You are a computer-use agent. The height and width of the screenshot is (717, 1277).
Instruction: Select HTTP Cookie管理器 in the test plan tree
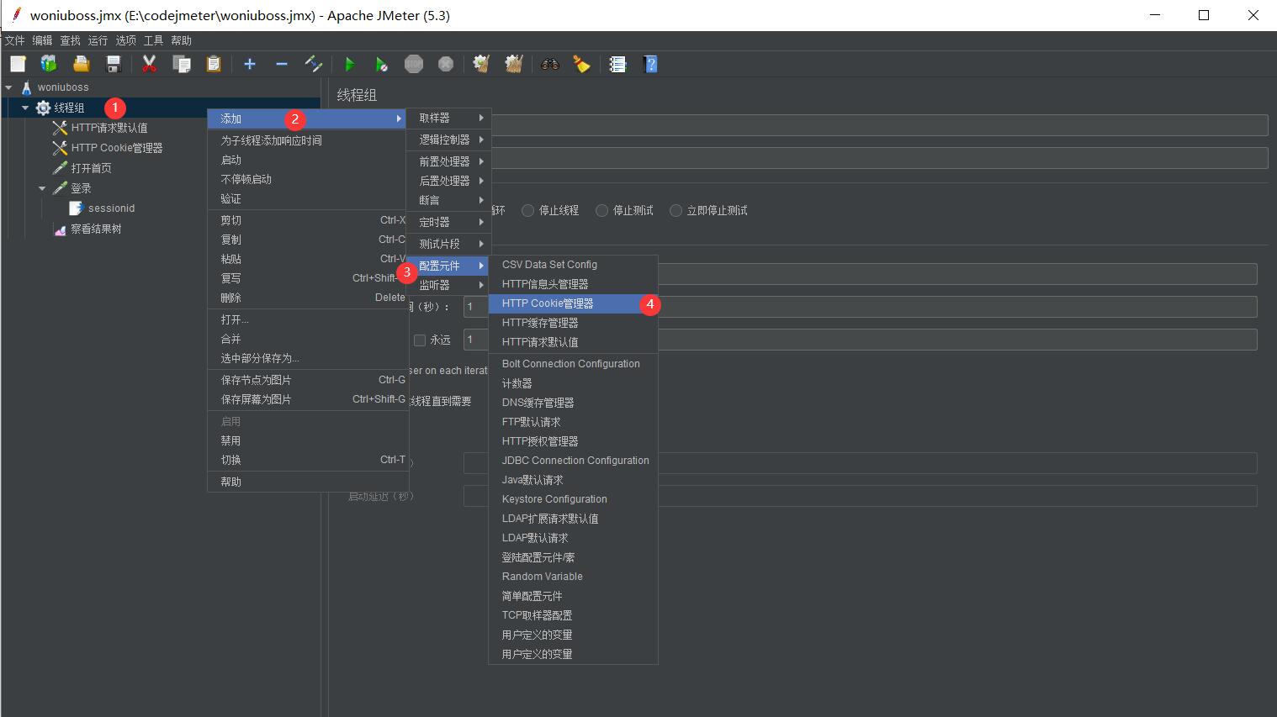117,148
